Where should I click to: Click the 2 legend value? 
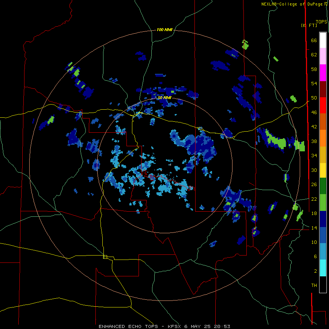point(315,271)
